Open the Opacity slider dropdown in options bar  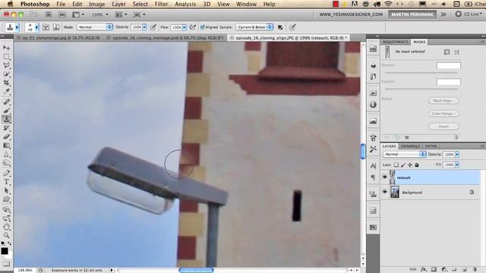(144, 27)
